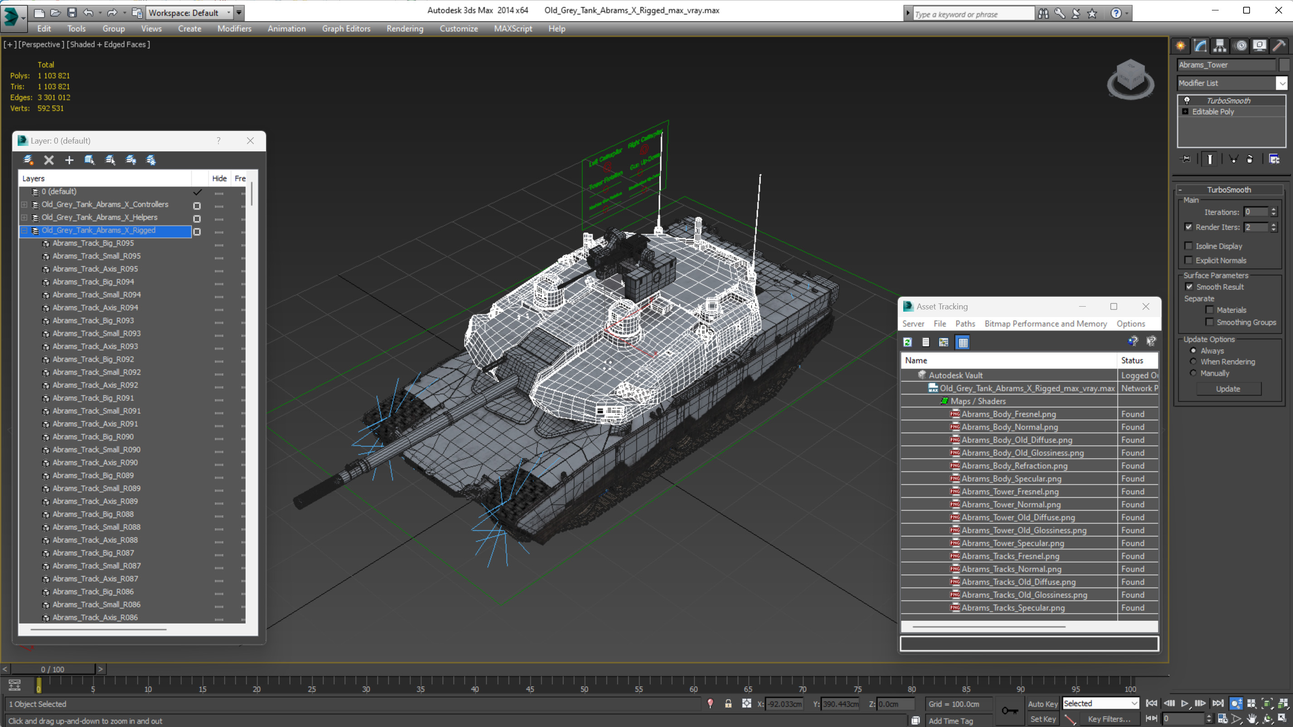The image size is (1293, 727).
Task: Enable Explicit Normals checkbox
Action: [1189, 260]
